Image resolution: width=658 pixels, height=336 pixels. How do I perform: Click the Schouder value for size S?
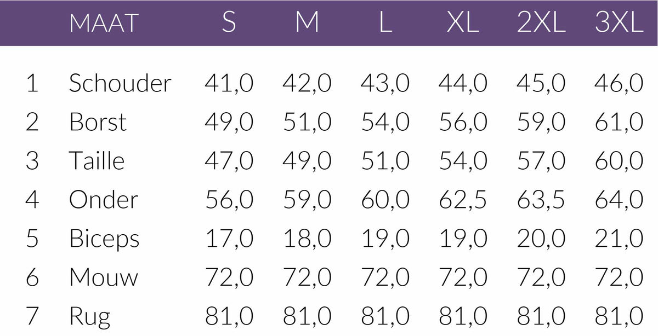(x=229, y=83)
